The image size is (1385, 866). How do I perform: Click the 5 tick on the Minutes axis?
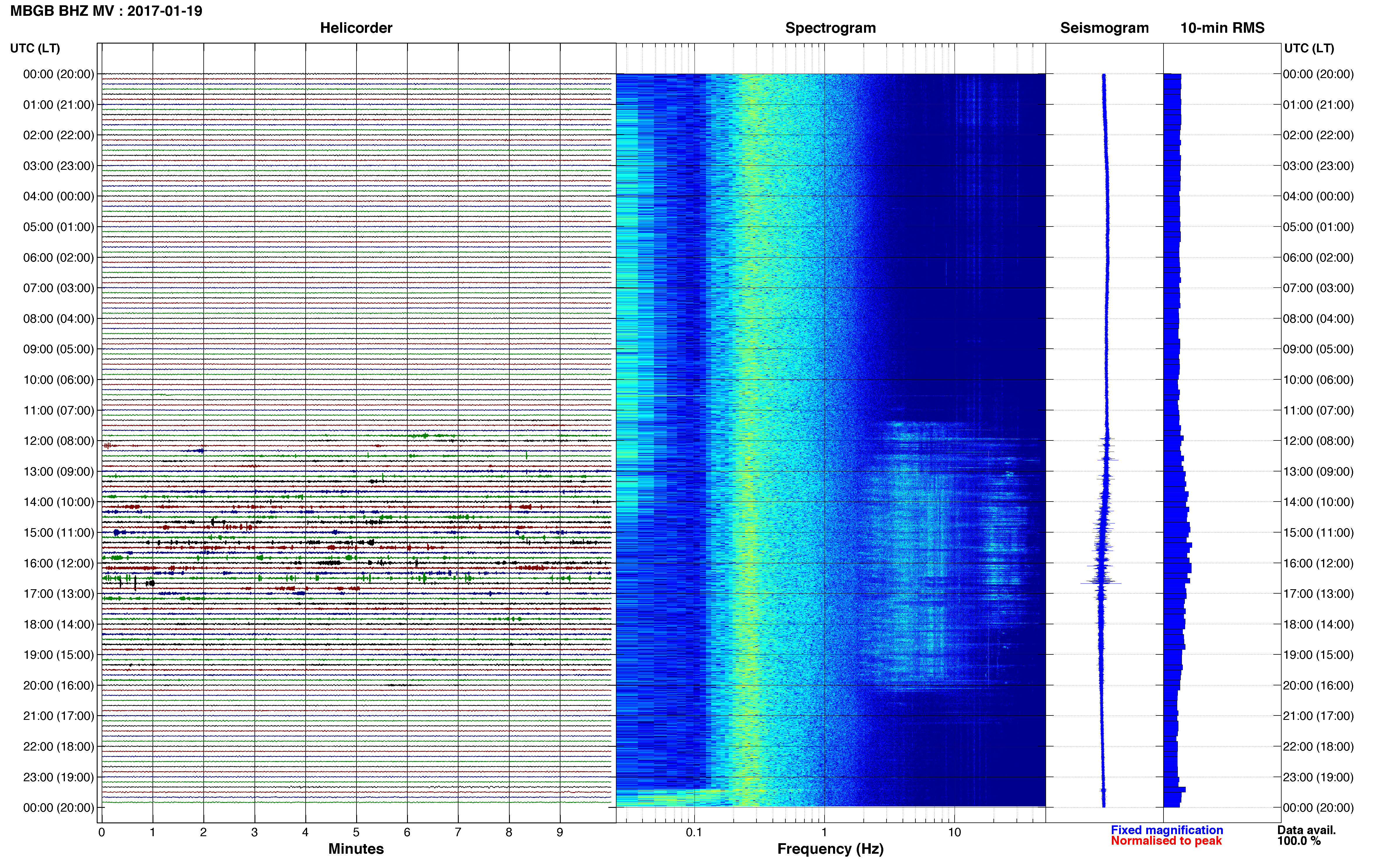click(x=356, y=832)
